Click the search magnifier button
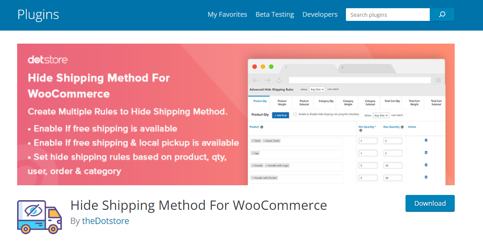This screenshot has height=249, width=483. click(x=442, y=15)
